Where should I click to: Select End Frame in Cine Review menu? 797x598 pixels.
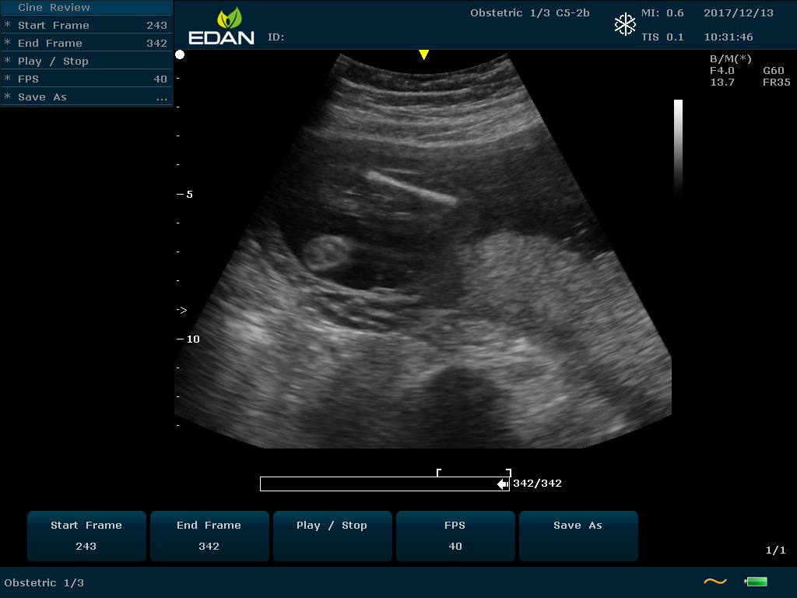tap(86, 43)
